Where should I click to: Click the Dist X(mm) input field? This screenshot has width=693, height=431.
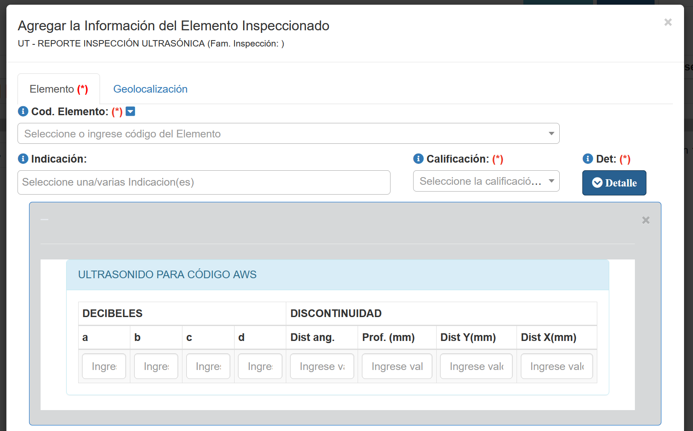click(x=556, y=366)
